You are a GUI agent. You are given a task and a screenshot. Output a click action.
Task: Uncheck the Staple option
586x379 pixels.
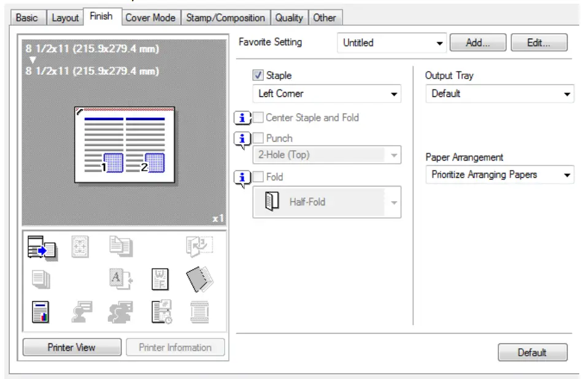click(257, 75)
